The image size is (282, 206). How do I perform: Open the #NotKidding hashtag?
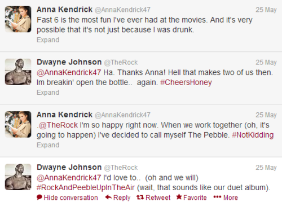pos(253,135)
